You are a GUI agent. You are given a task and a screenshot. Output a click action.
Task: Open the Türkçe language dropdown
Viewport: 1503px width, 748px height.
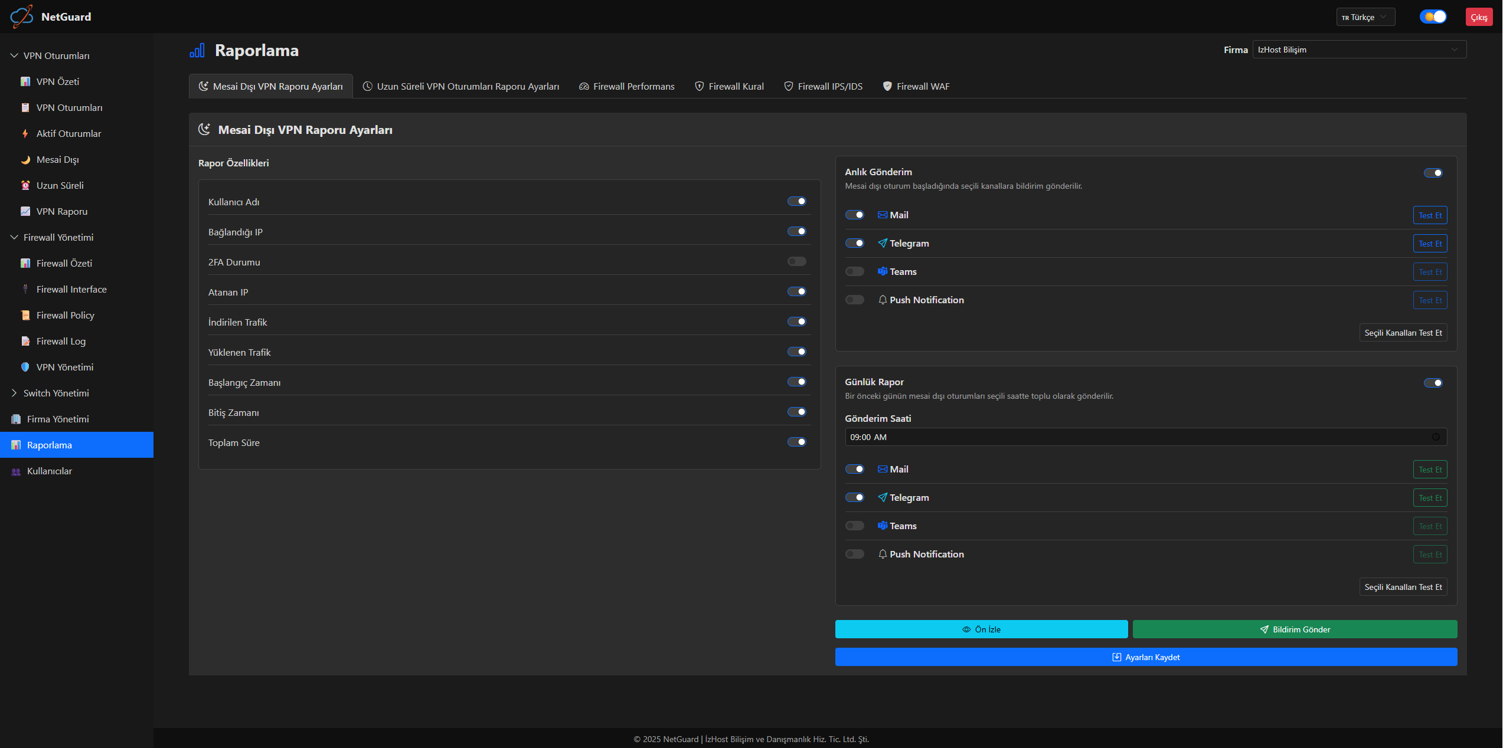[1365, 17]
